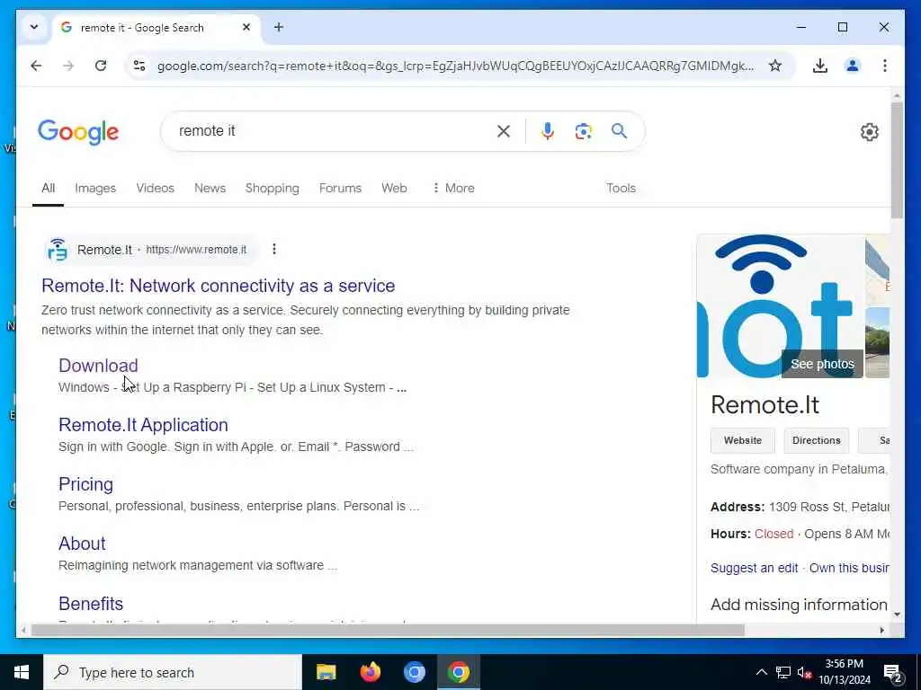Expand the More search filters menu

[x=453, y=189]
